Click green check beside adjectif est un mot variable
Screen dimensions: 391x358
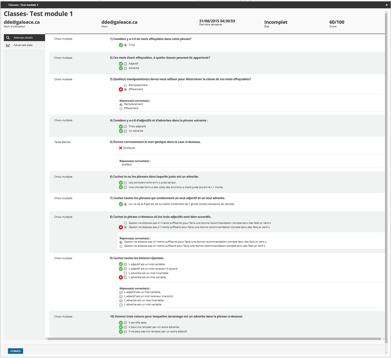click(121, 264)
